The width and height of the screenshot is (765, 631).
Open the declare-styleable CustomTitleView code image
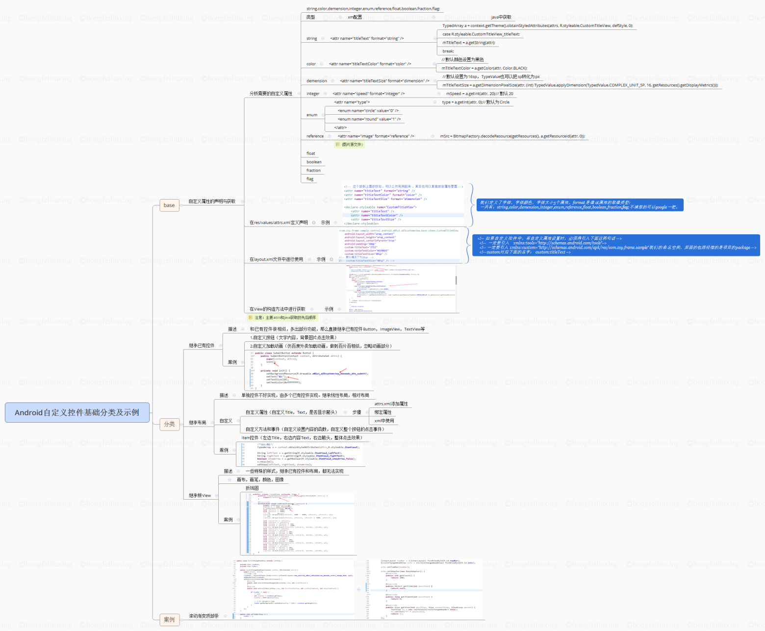[404, 205]
